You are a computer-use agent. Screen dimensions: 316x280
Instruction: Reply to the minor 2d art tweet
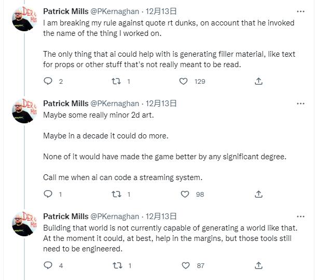coord(48,194)
